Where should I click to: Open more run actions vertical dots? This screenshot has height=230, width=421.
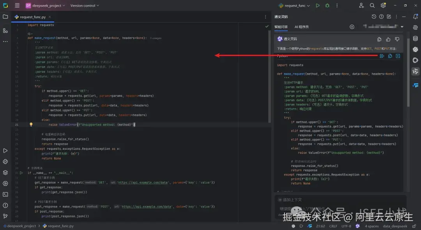click(x=337, y=5)
